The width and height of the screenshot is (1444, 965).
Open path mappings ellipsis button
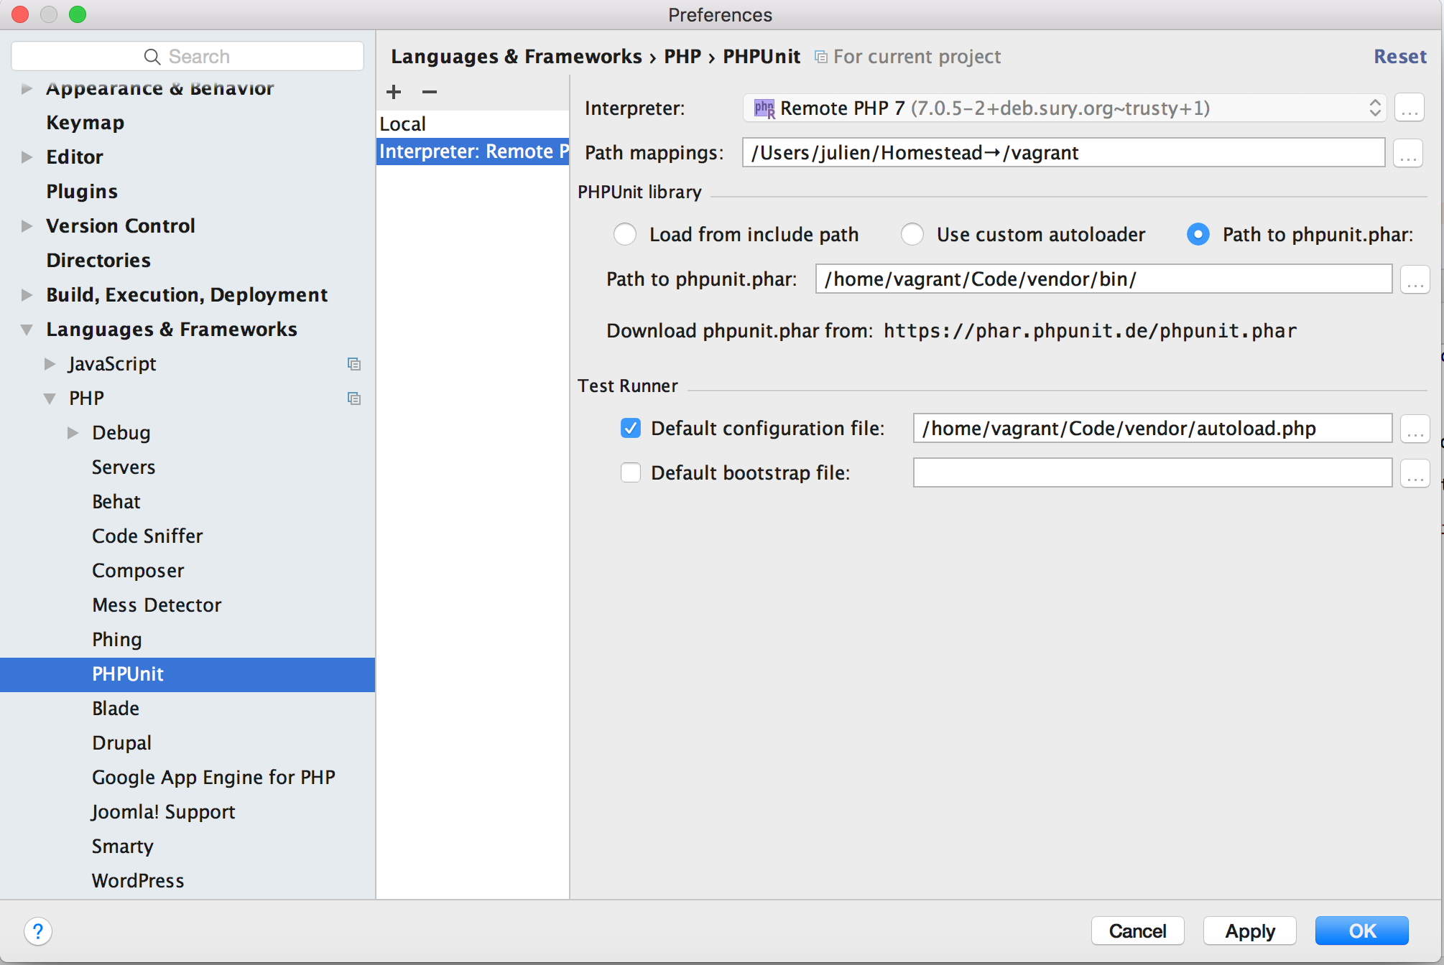tap(1407, 153)
